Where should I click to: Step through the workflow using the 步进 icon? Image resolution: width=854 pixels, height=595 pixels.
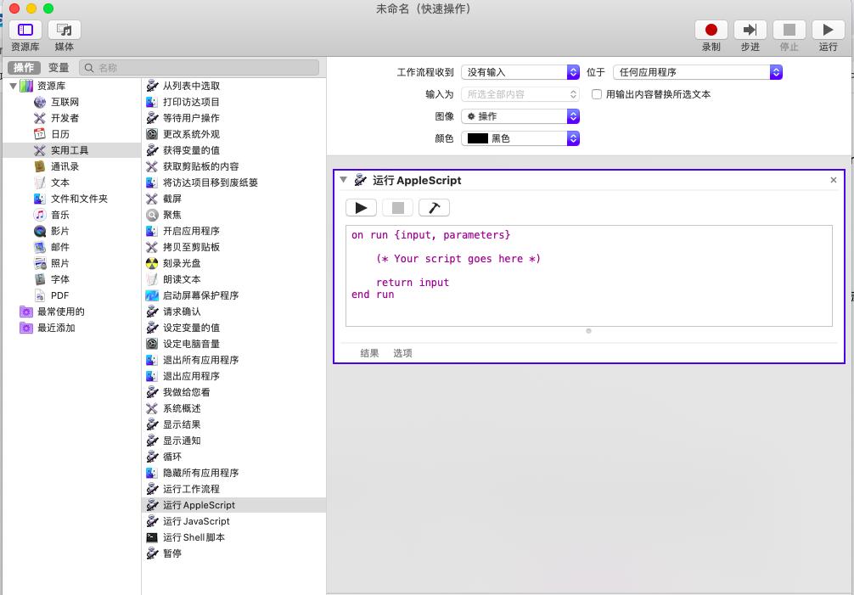click(750, 29)
